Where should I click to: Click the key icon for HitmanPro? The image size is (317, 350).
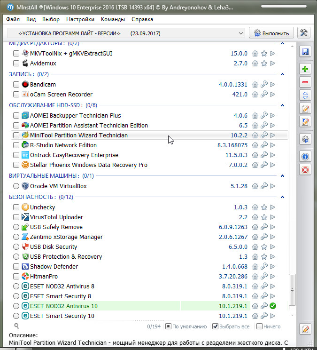click(264, 277)
